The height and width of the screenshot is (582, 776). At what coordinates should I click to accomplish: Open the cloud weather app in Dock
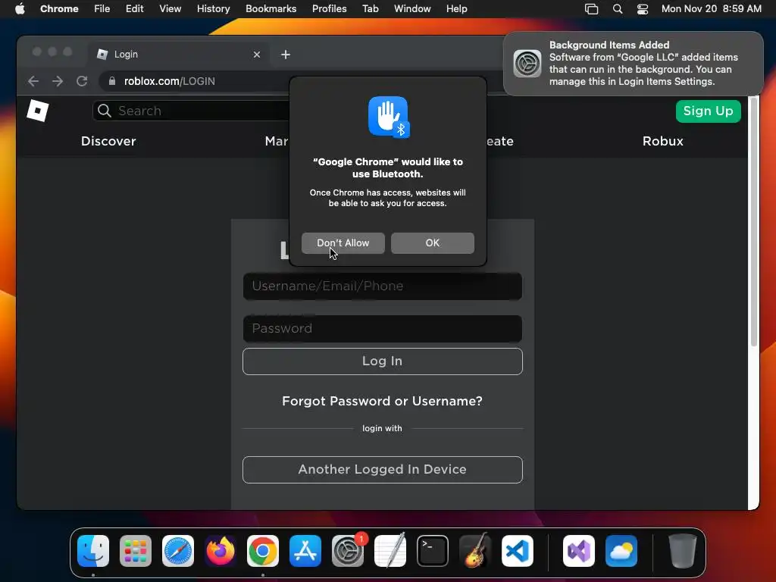[621, 551]
